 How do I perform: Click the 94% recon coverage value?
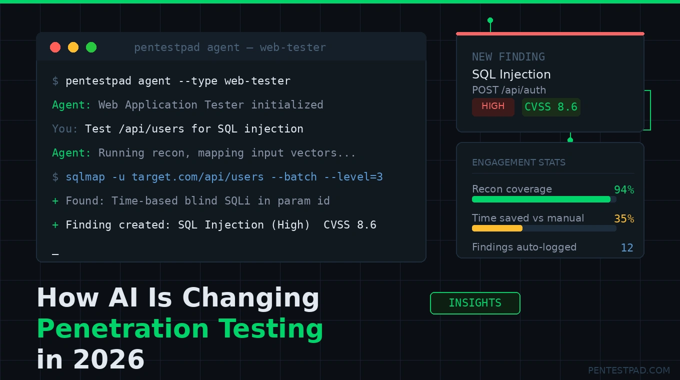click(x=624, y=190)
